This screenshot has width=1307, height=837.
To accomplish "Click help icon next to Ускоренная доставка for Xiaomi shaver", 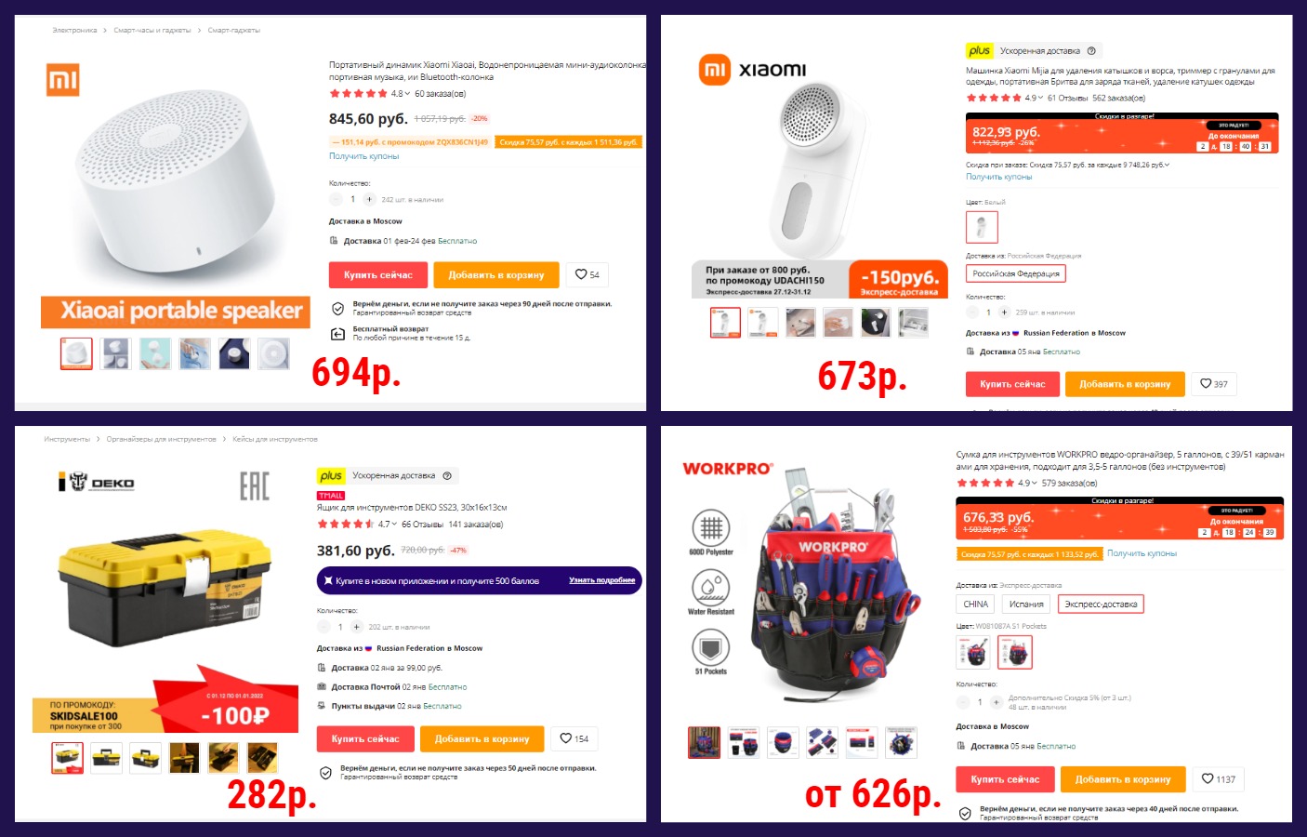I will click(x=1091, y=51).
